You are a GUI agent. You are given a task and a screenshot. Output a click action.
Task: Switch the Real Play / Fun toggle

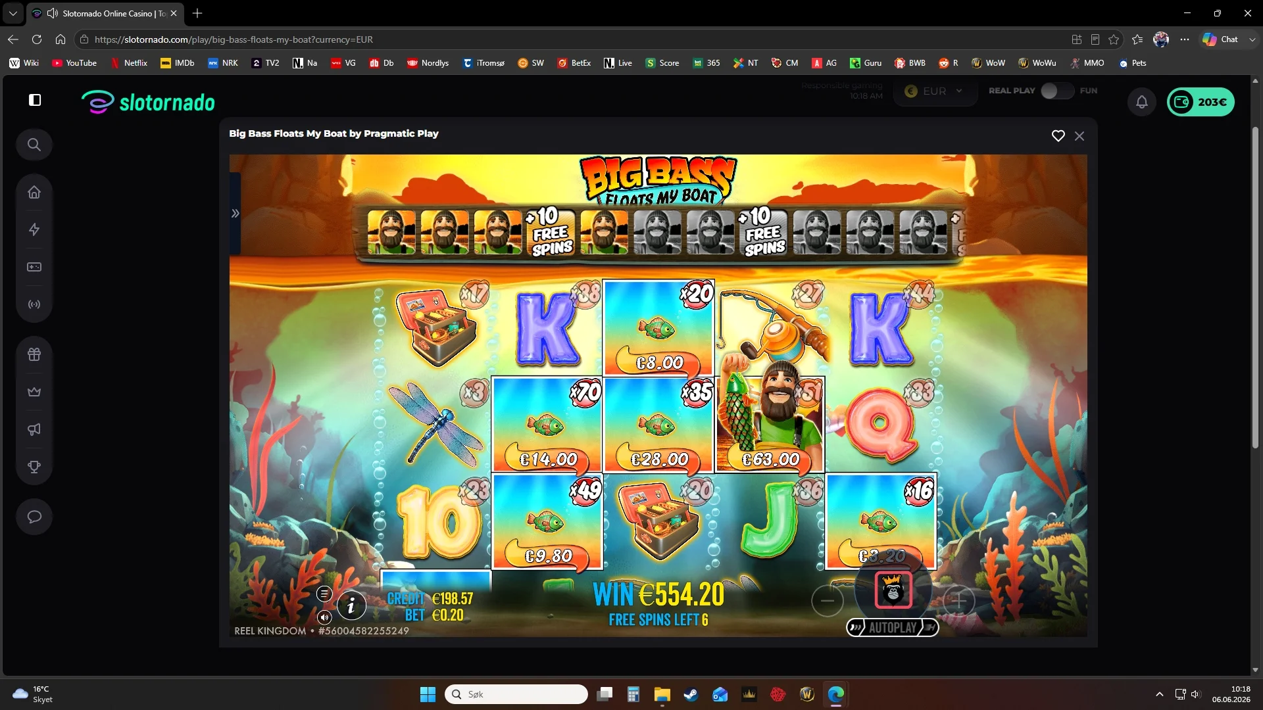click(x=1057, y=91)
